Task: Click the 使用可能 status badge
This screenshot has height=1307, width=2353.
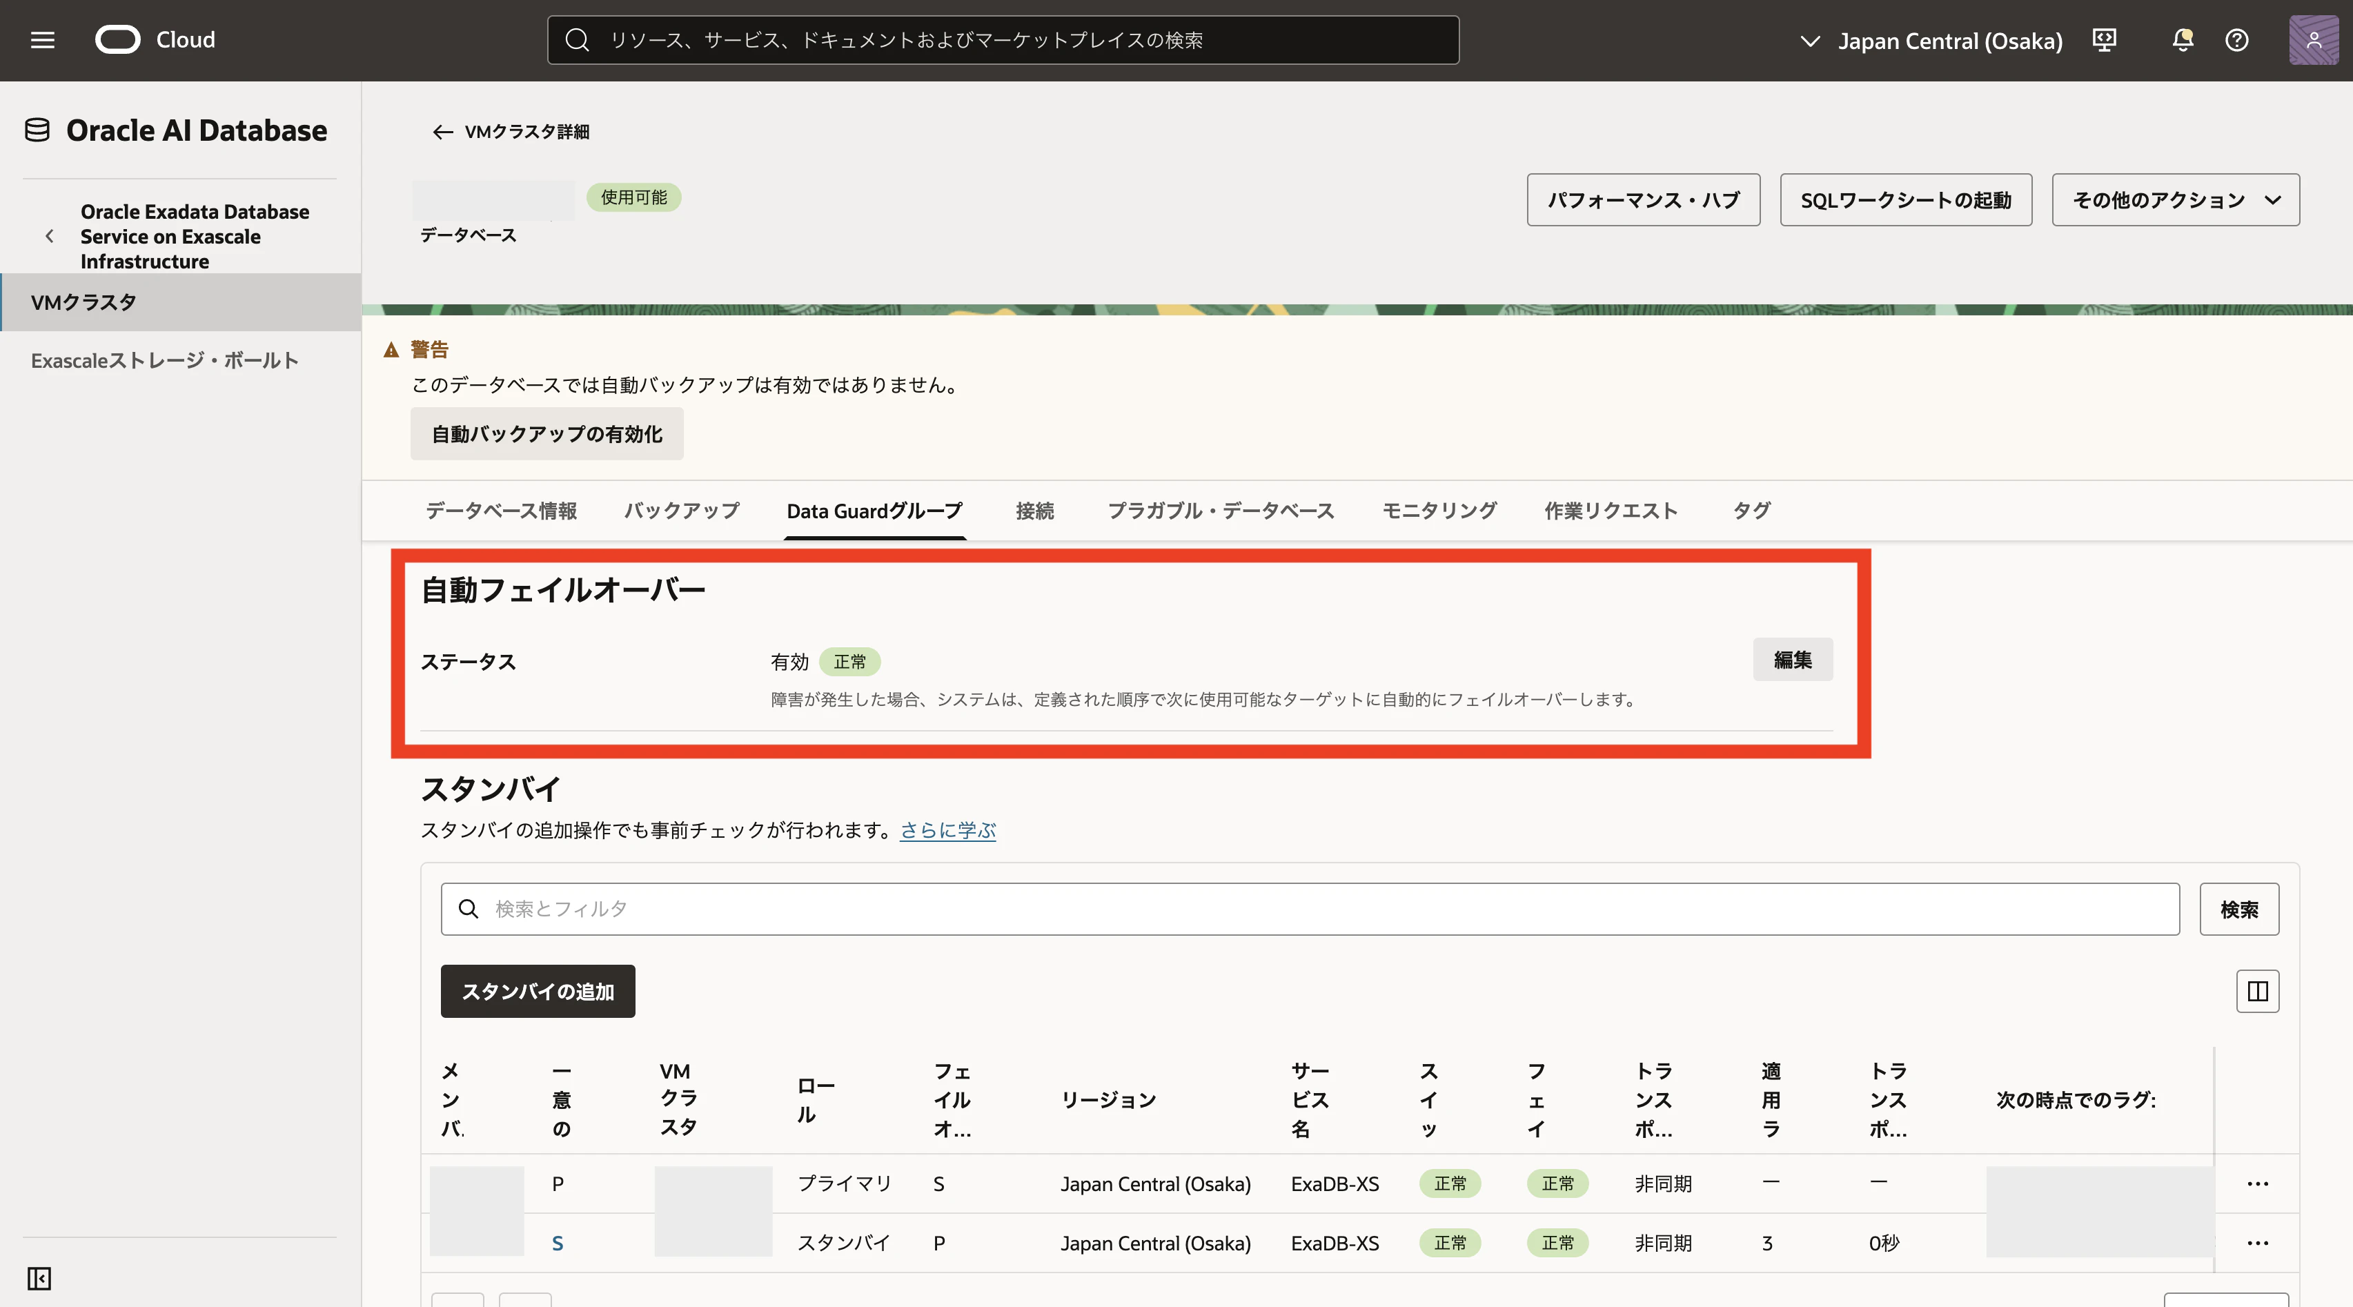Action: 634,197
